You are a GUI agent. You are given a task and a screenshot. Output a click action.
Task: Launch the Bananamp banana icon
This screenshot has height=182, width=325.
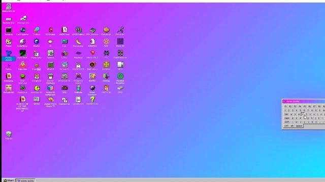coord(78,43)
